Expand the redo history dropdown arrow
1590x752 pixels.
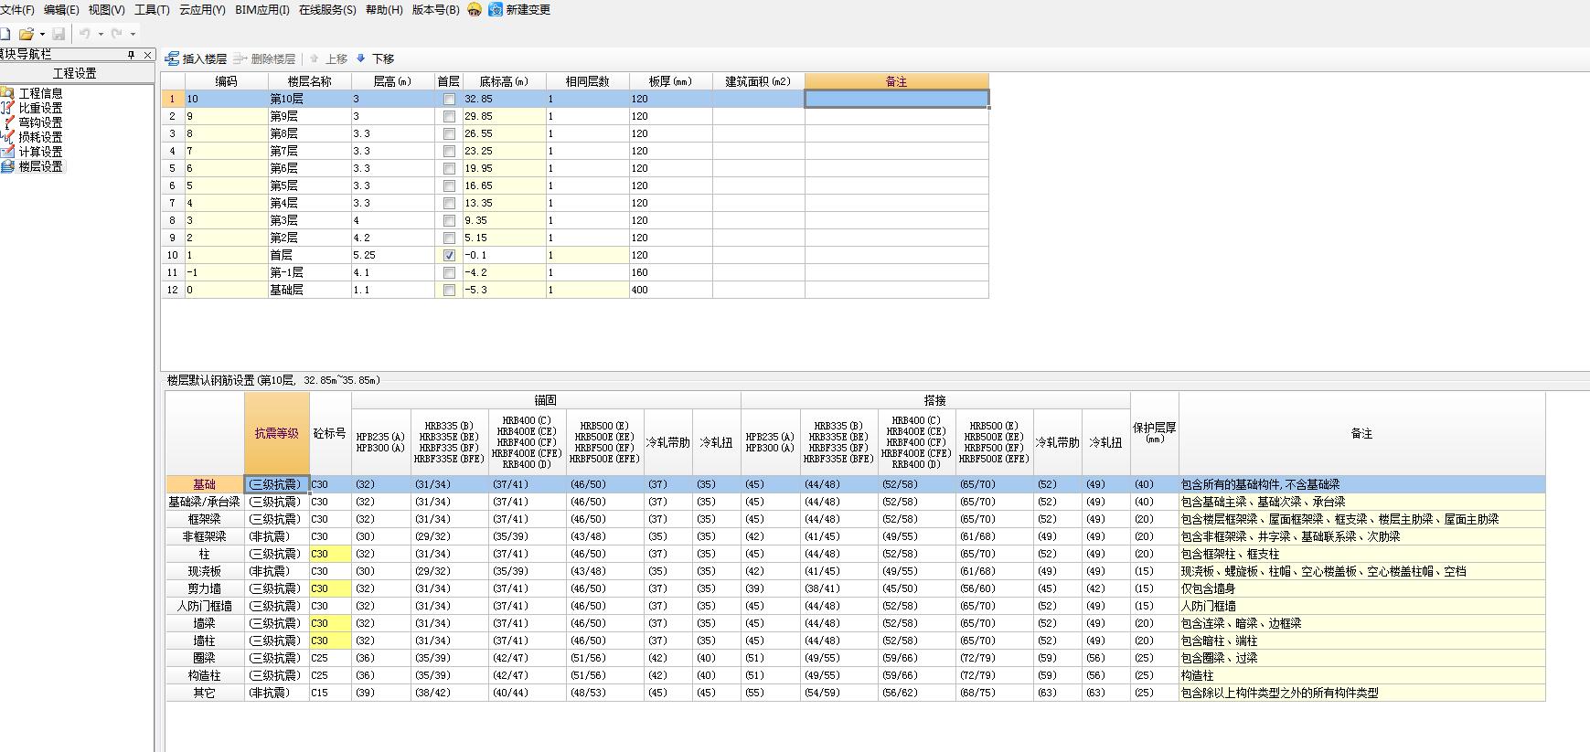(x=133, y=35)
